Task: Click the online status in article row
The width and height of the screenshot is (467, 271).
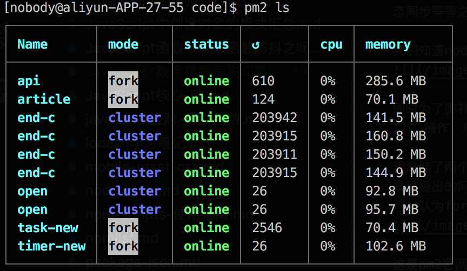Action: click(x=206, y=99)
